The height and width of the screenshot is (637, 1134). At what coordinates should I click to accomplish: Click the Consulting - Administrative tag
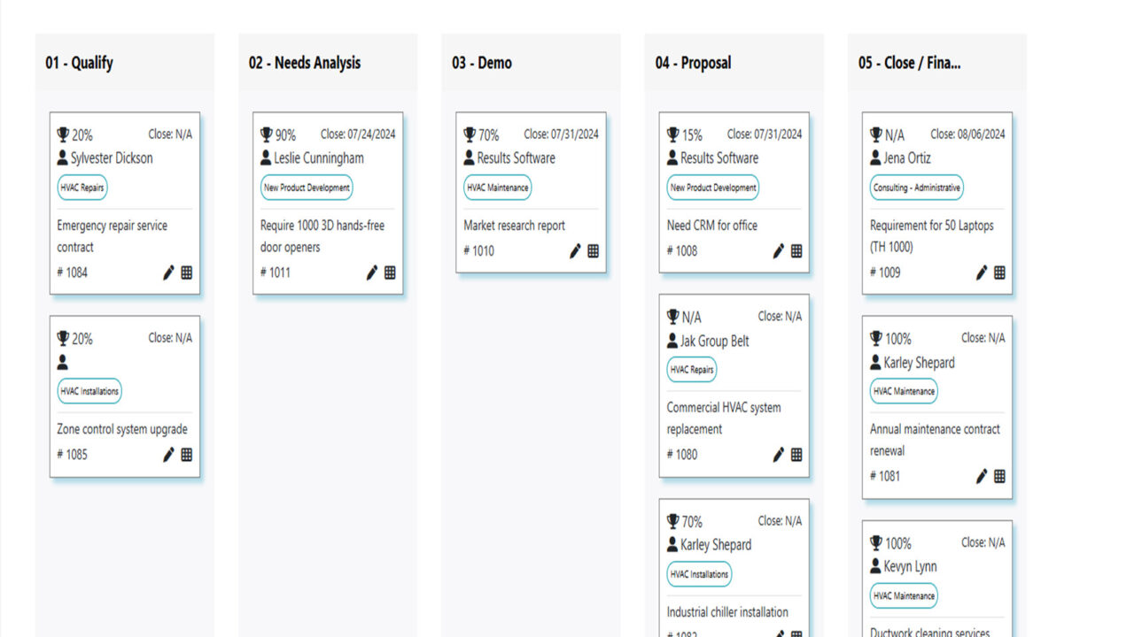[916, 188]
